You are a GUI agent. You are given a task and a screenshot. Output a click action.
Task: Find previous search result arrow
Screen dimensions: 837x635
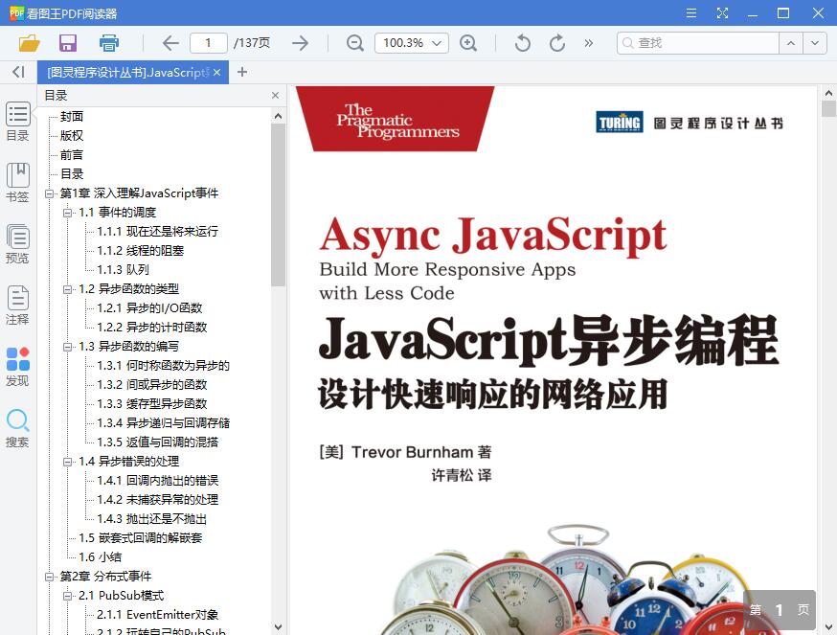(x=791, y=43)
